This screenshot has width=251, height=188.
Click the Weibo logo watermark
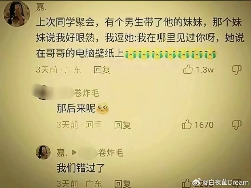[197, 183]
